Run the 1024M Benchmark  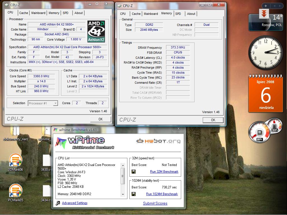coord(162,194)
